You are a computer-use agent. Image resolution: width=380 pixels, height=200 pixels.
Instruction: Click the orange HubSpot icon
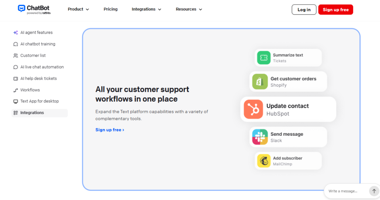coord(253,109)
